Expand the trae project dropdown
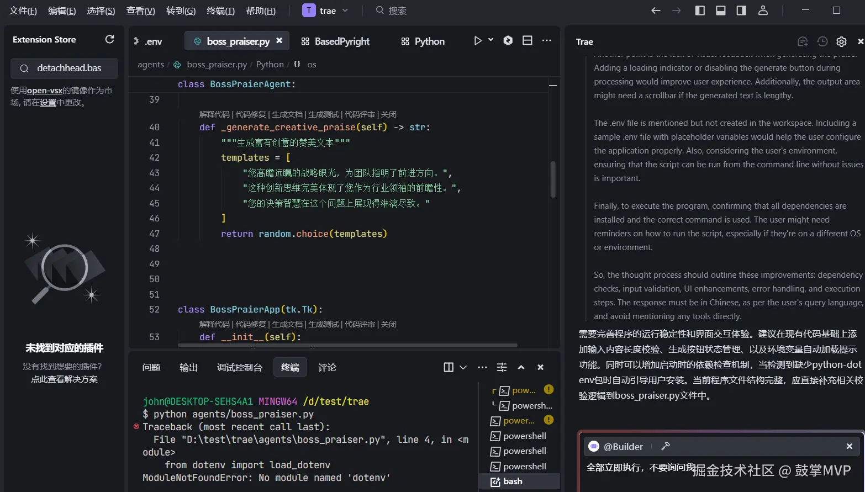 click(345, 10)
